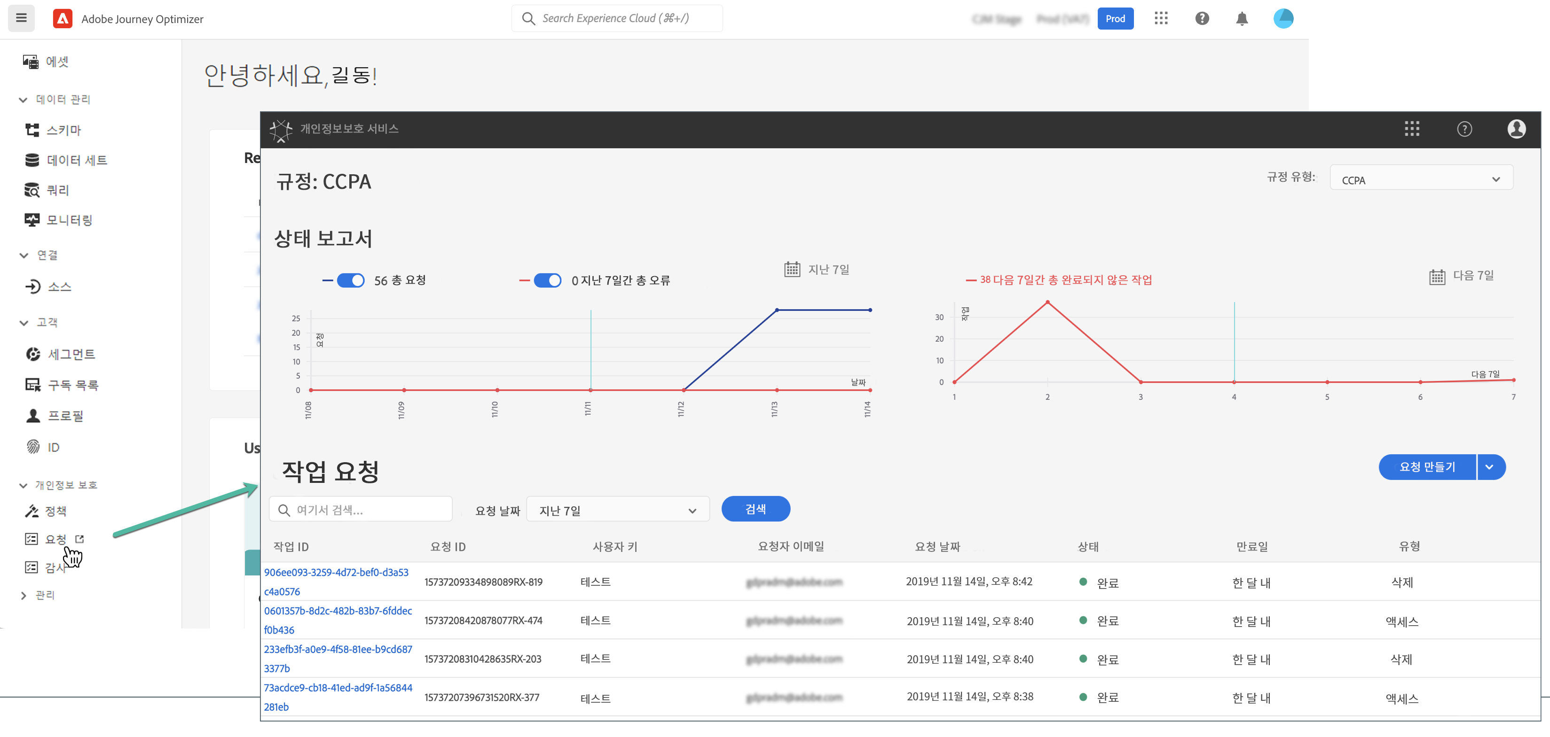Image resolution: width=1550 pixels, height=737 pixels.
Task: Open 요청 under 개인정보 보호 menu
Action: pos(55,539)
